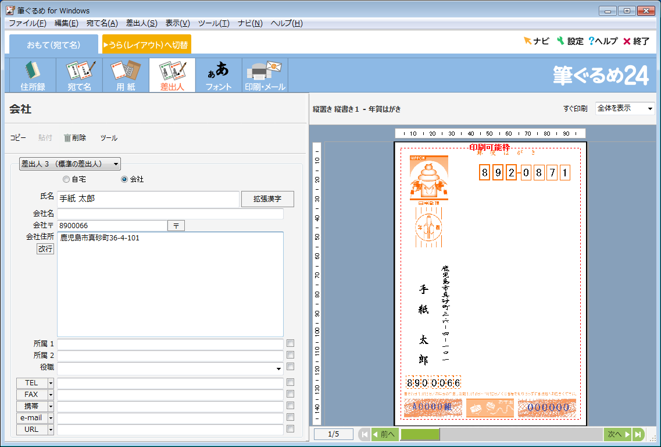The image size is (661, 447).
Task: Toggle the TEL print checkbox
Action: 290,382
